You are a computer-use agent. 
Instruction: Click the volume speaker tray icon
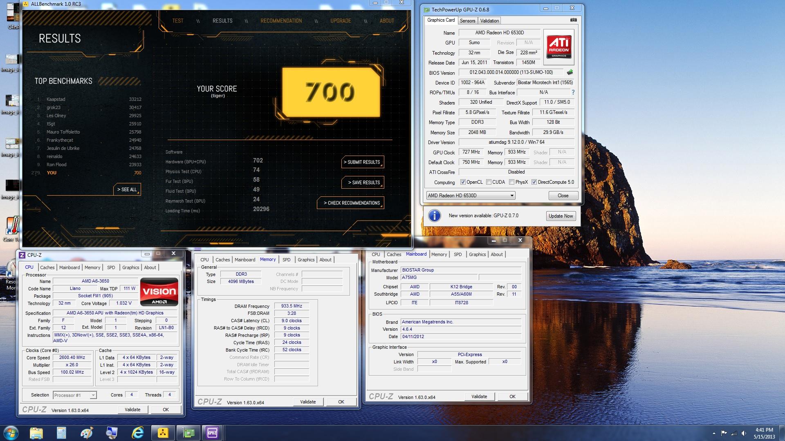pos(744,433)
